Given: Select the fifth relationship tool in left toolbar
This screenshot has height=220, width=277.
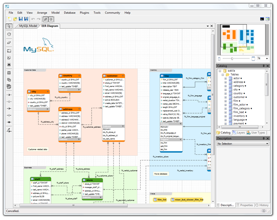Looking at the screenshot, I should 9,122.
